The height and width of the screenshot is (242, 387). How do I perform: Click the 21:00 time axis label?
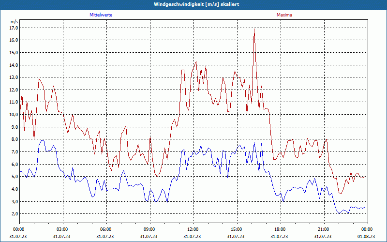coord(323,229)
